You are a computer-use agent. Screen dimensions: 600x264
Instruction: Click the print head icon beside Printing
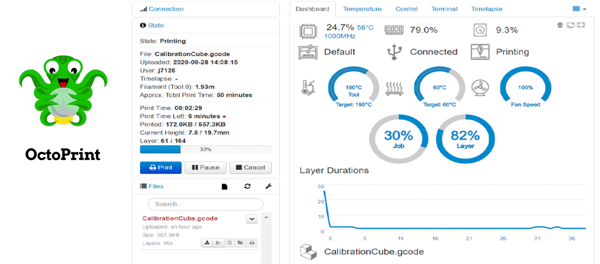point(480,52)
